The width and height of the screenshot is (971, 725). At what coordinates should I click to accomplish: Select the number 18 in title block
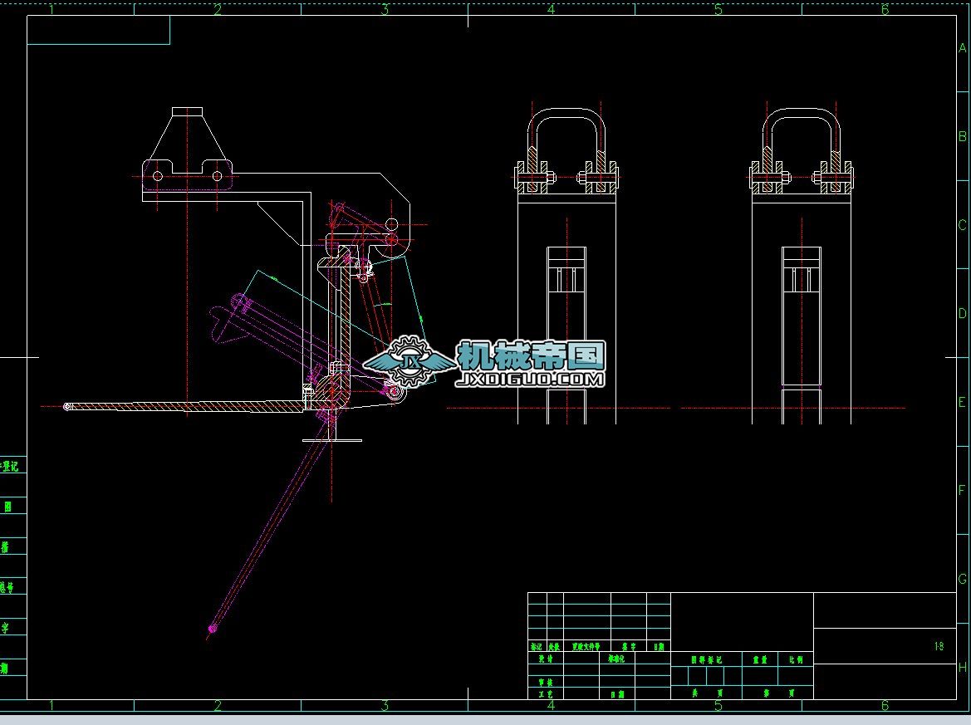939,646
